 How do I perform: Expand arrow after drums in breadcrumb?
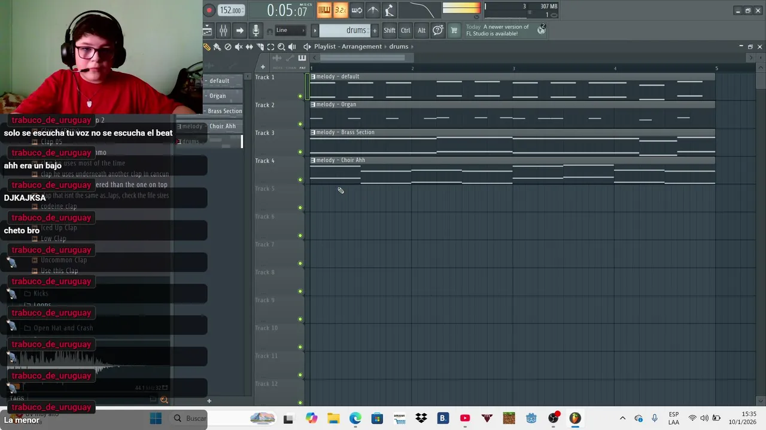pyautogui.click(x=412, y=47)
